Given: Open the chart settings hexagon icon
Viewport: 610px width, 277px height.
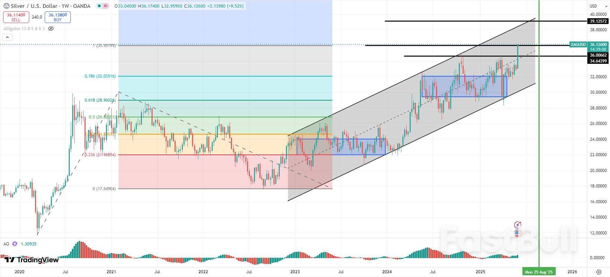Looking at the screenshot, I should tap(599, 272).
